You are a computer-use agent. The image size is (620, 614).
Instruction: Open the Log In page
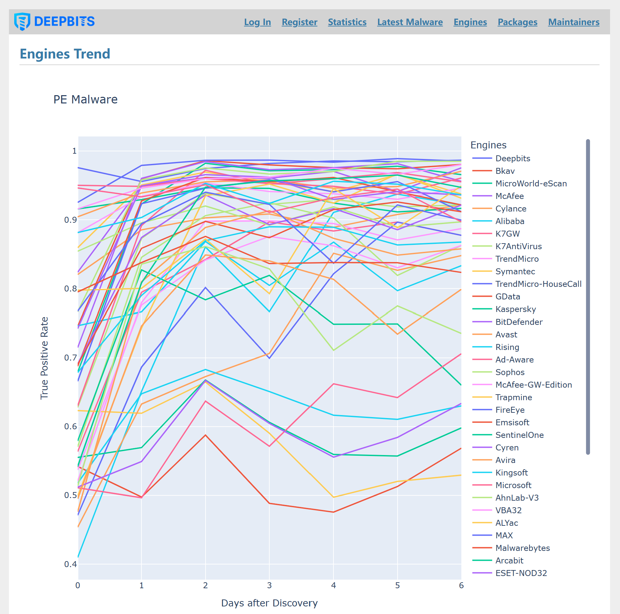[257, 22]
